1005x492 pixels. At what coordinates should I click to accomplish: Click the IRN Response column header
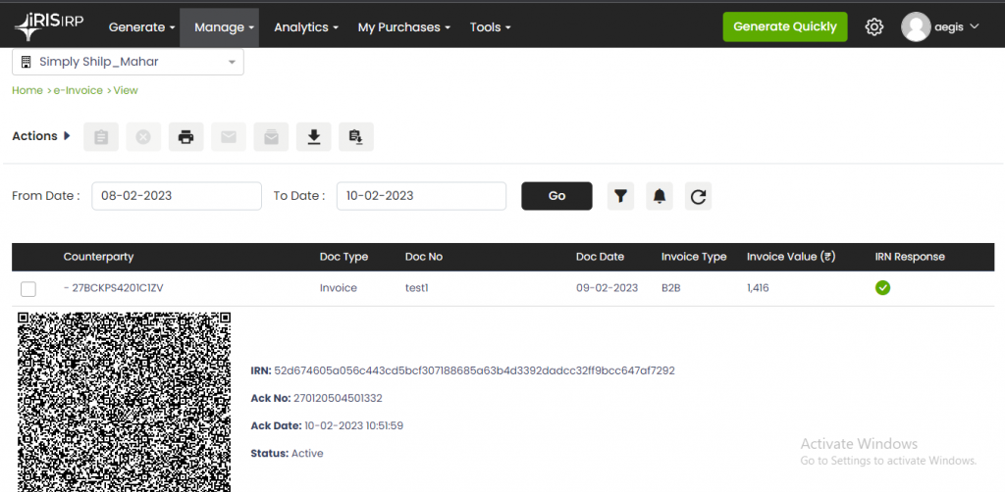910,257
